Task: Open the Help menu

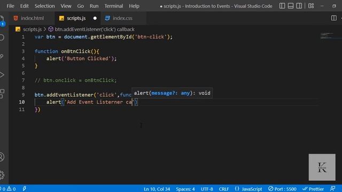Action: coord(134,6)
